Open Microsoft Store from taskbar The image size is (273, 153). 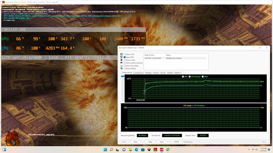point(143,150)
